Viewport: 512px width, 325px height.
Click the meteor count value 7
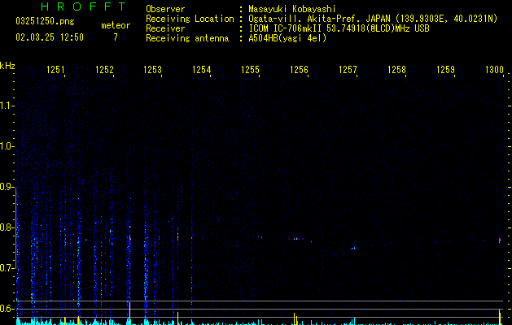[x=116, y=37]
